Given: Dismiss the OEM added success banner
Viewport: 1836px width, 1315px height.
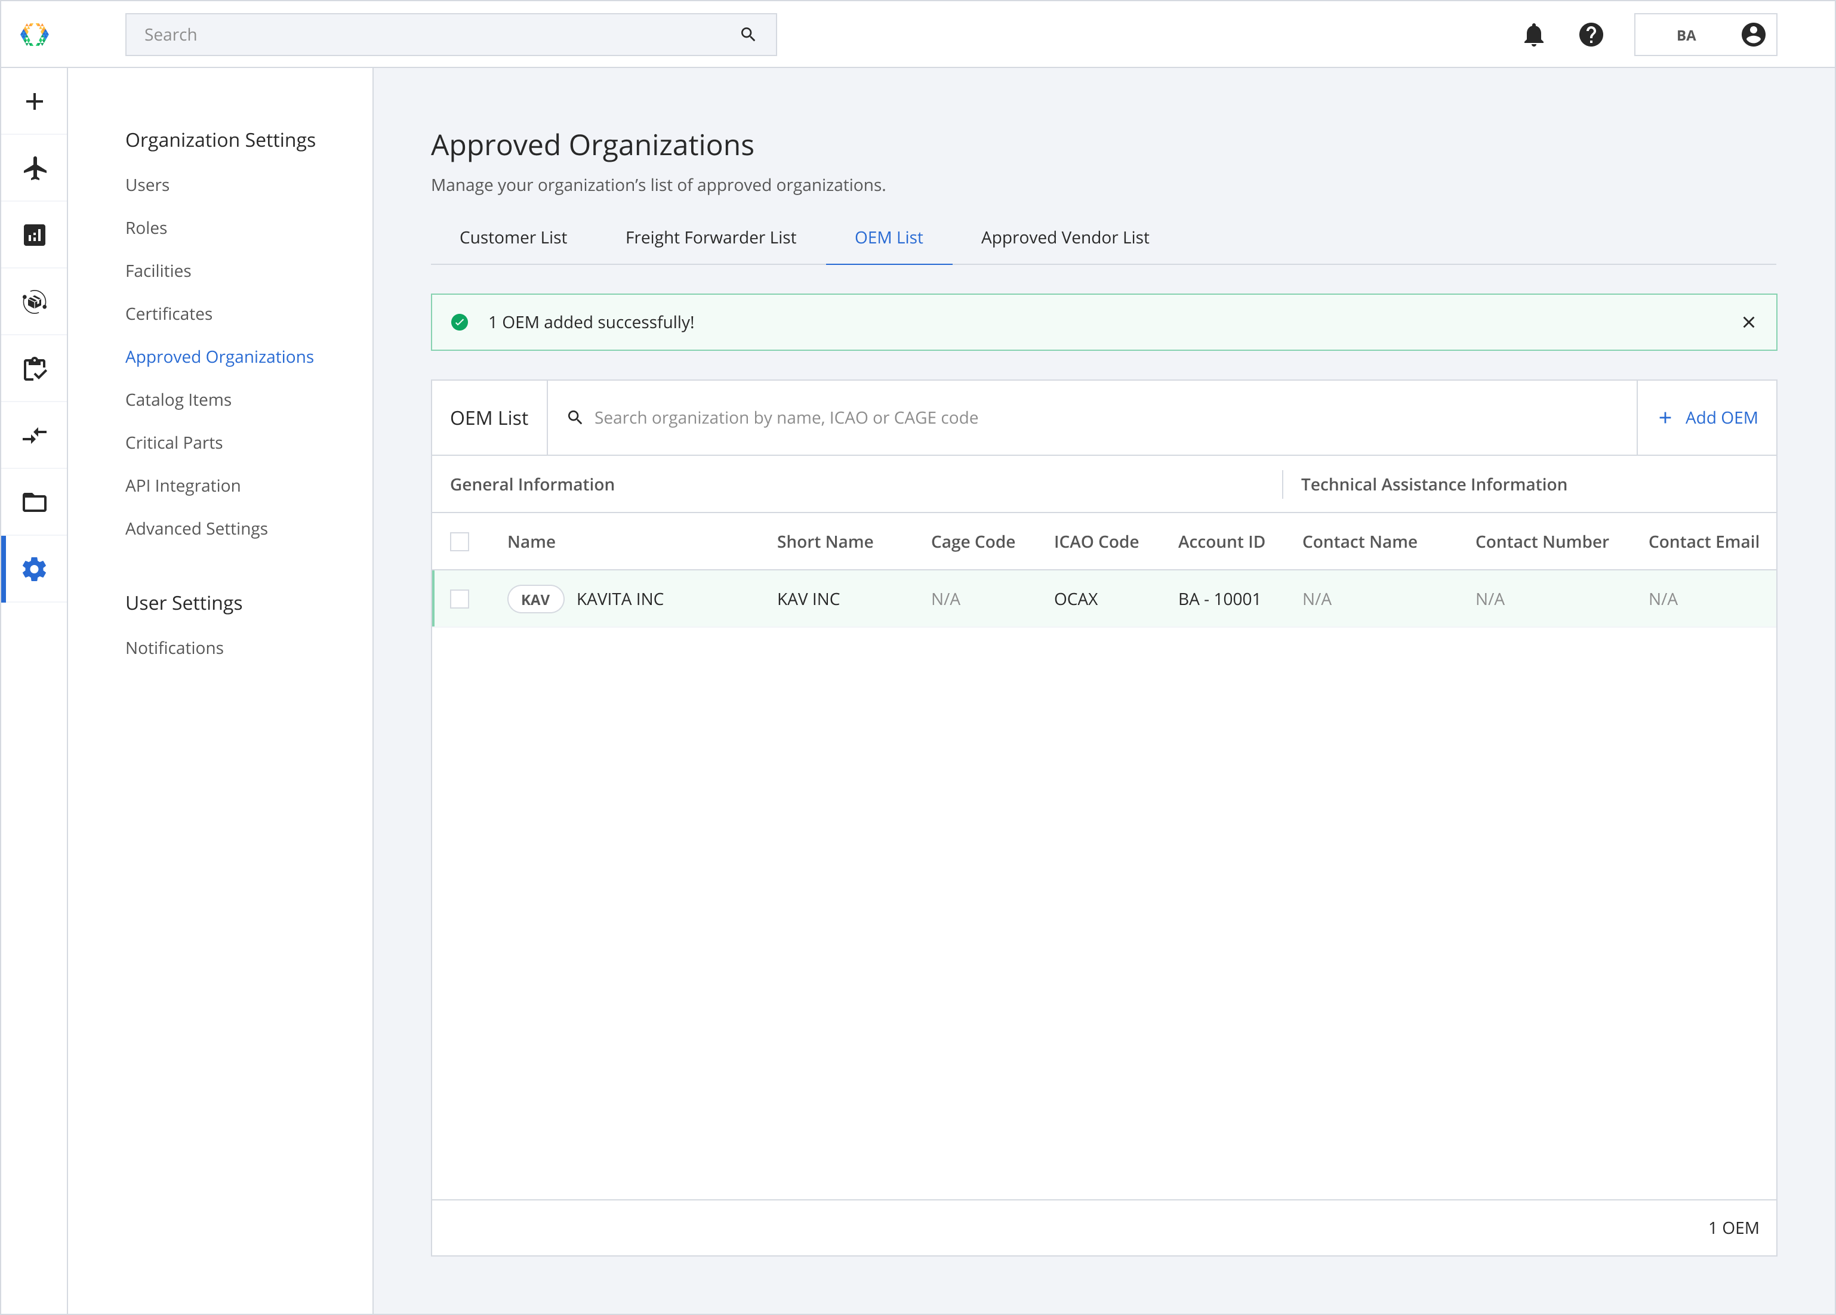Looking at the screenshot, I should pyautogui.click(x=1749, y=322).
